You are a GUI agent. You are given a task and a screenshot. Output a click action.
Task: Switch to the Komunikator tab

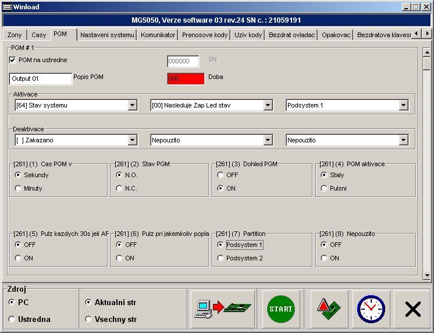pyautogui.click(x=158, y=35)
